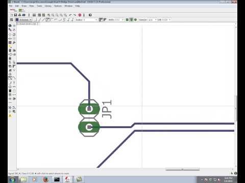Screen dimensions: 245x183
Task: Open the File menu
Action: coord(11,6)
